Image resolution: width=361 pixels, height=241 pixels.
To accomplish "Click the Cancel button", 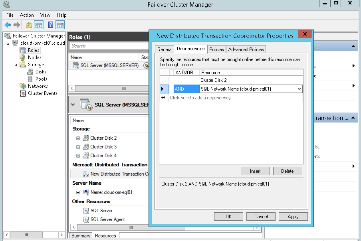I will [x=261, y=217].
